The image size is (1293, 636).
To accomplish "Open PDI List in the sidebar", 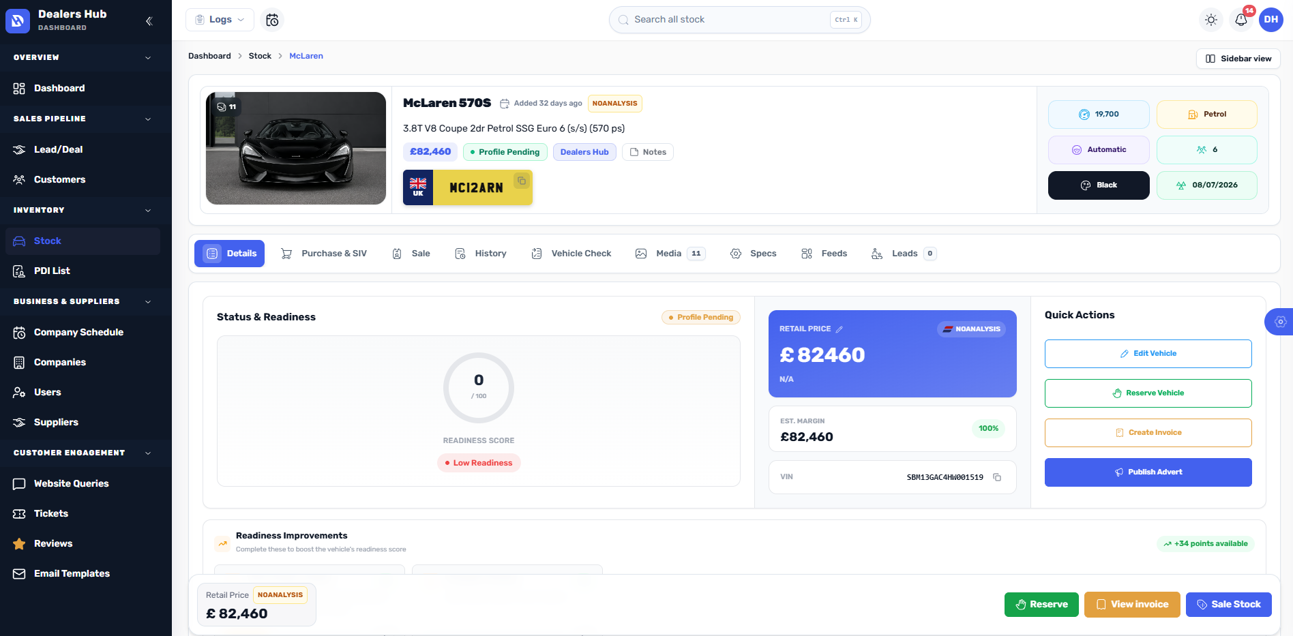I will (x=83, y=271).
